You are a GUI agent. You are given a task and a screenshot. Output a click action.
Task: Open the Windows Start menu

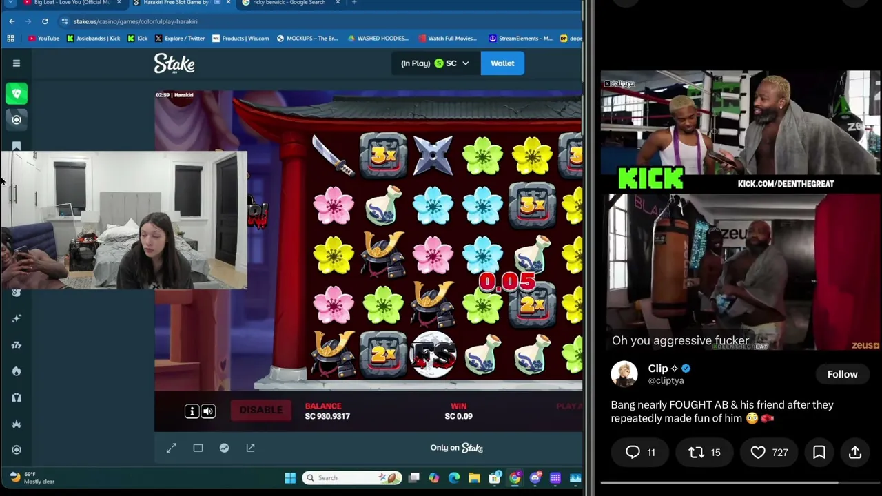click(290, 478)
